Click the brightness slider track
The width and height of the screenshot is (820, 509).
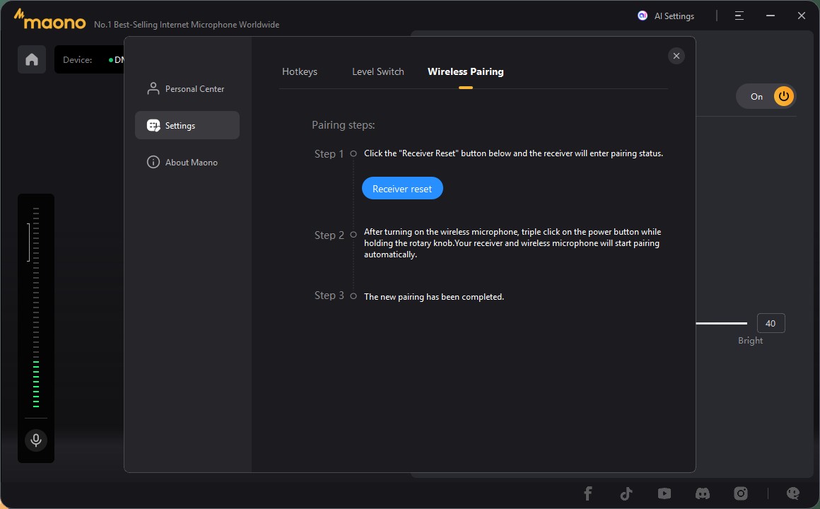tap(721, 323)
